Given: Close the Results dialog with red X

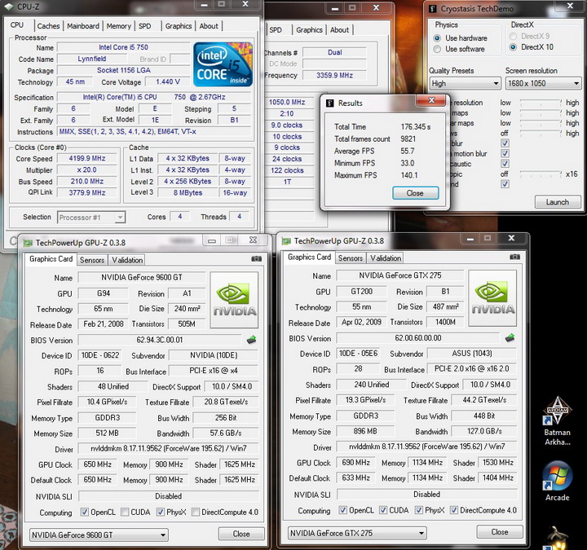Looking at the screenshot, I should 431,100.
